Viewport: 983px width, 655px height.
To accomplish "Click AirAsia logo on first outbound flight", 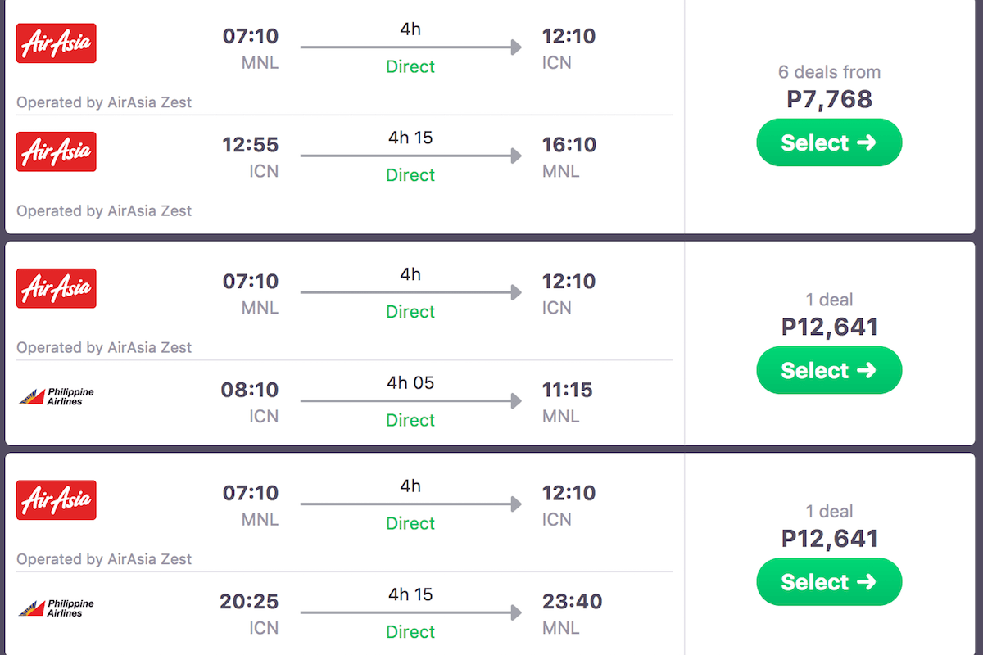I will pos(57,43).
